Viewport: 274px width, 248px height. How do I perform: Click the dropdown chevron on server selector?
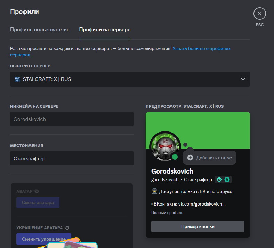pyautogui.click(x=243, y=79)
